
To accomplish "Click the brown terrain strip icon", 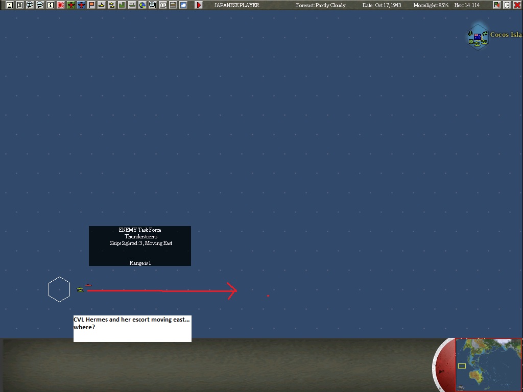I will point(173,5).
